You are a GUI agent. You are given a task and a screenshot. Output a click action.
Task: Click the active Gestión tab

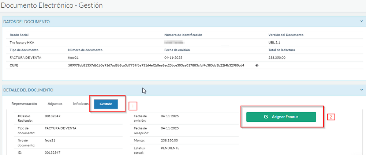(106, 104)
